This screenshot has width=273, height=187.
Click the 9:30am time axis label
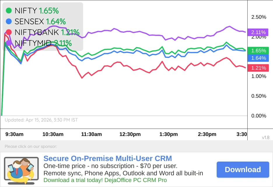click(15, 134)
